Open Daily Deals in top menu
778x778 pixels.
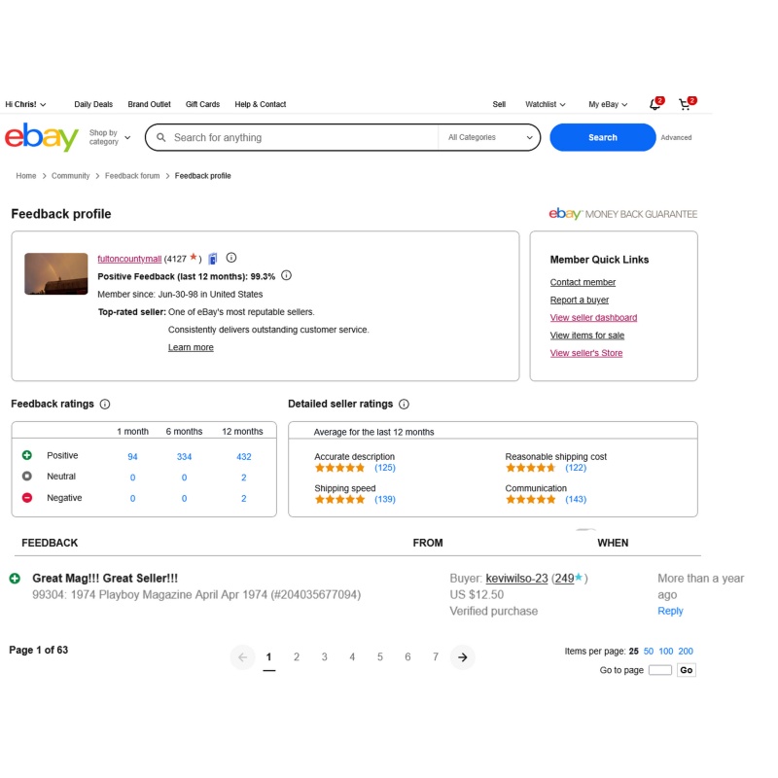tap(93, 104)
